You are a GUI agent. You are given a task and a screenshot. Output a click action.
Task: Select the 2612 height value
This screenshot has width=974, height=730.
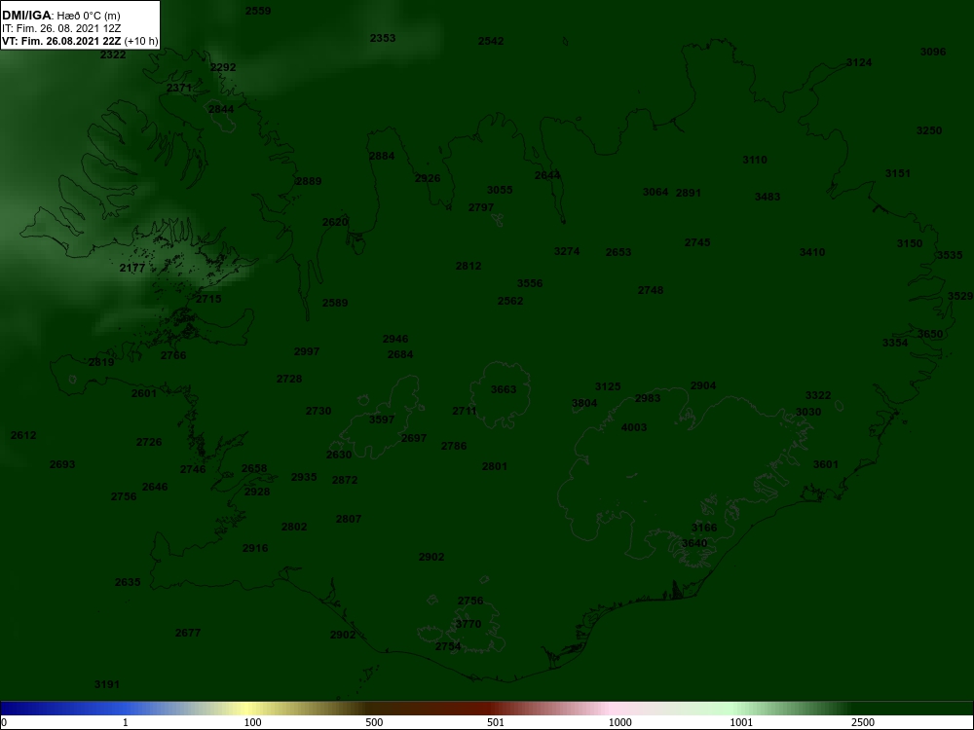(x=23, y=435)
